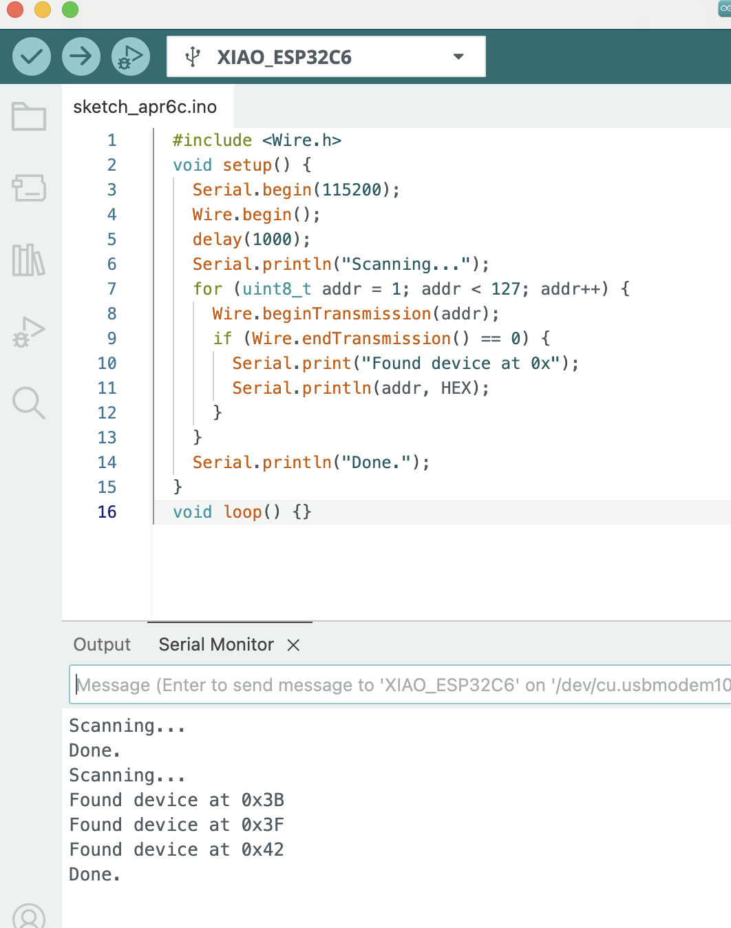Click the Serial.println("Done.") line
This screenshot has width=731, height=928.
pos(311,462)
